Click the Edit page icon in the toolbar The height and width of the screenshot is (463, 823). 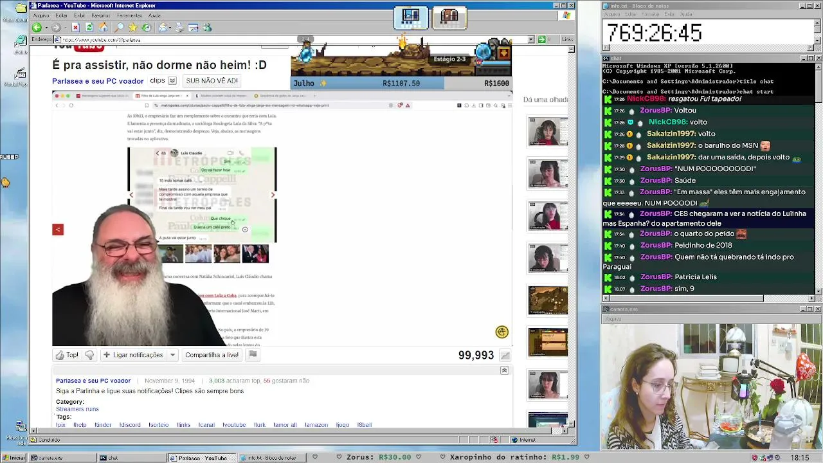(x=193, y=28)
